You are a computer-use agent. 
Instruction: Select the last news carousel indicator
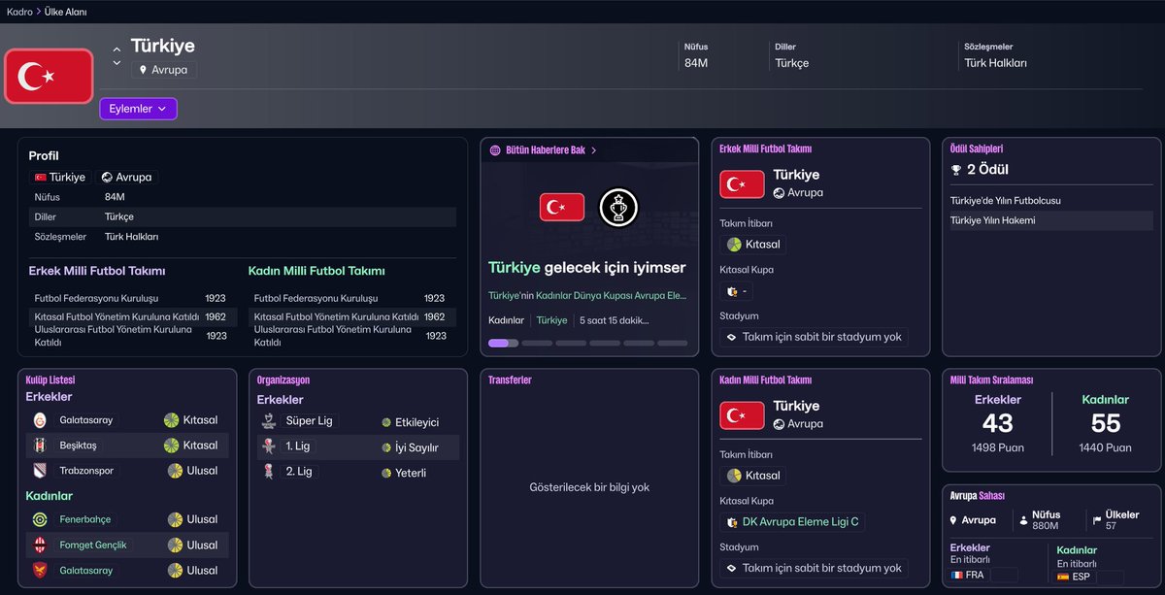coord(672,343)
